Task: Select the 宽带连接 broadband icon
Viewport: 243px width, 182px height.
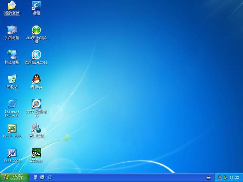Action: click(x=36, y=128)
